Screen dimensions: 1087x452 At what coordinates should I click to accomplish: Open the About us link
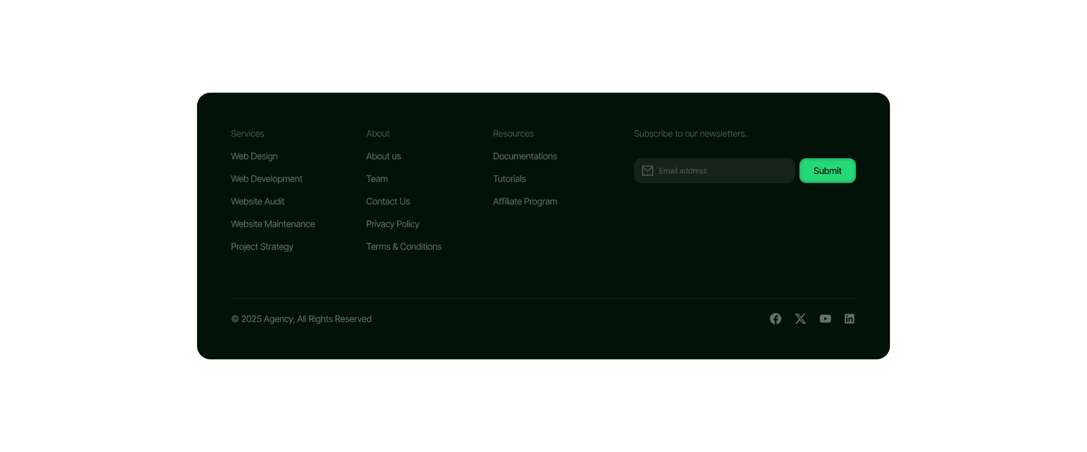[x=383, y=157]
